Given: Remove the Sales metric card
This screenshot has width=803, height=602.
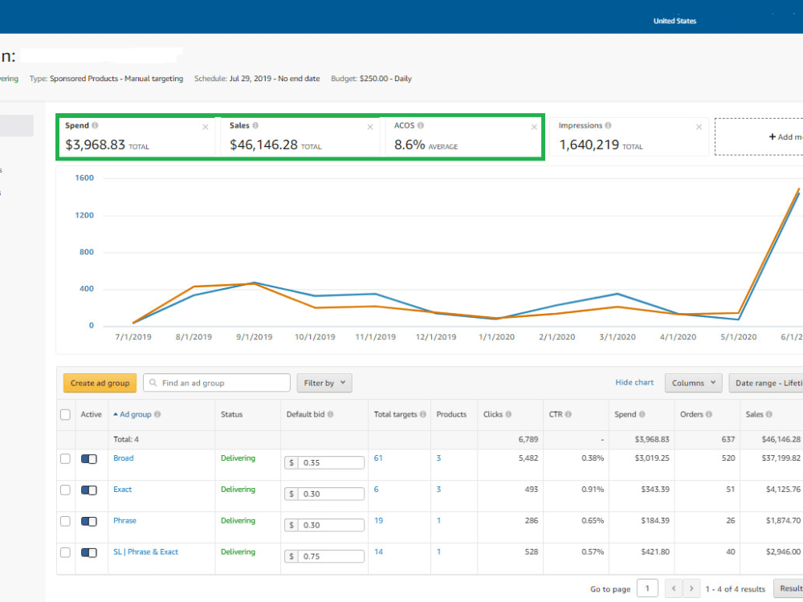Looking at the screenshot, I should (x=369, y=127).
